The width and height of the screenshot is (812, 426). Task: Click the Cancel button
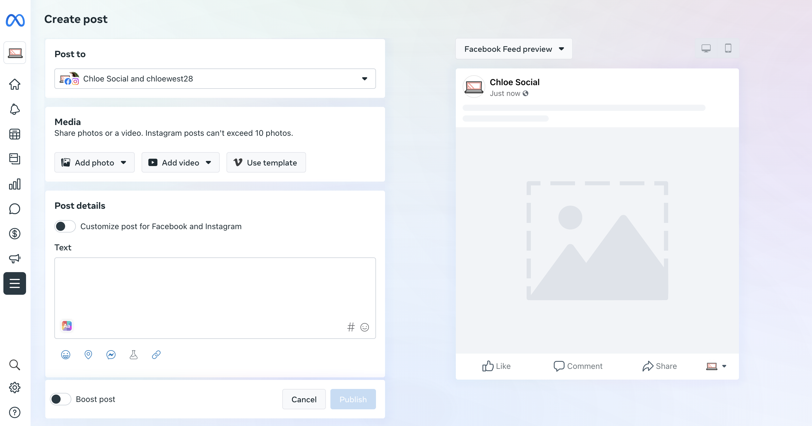tap(304, 399)
